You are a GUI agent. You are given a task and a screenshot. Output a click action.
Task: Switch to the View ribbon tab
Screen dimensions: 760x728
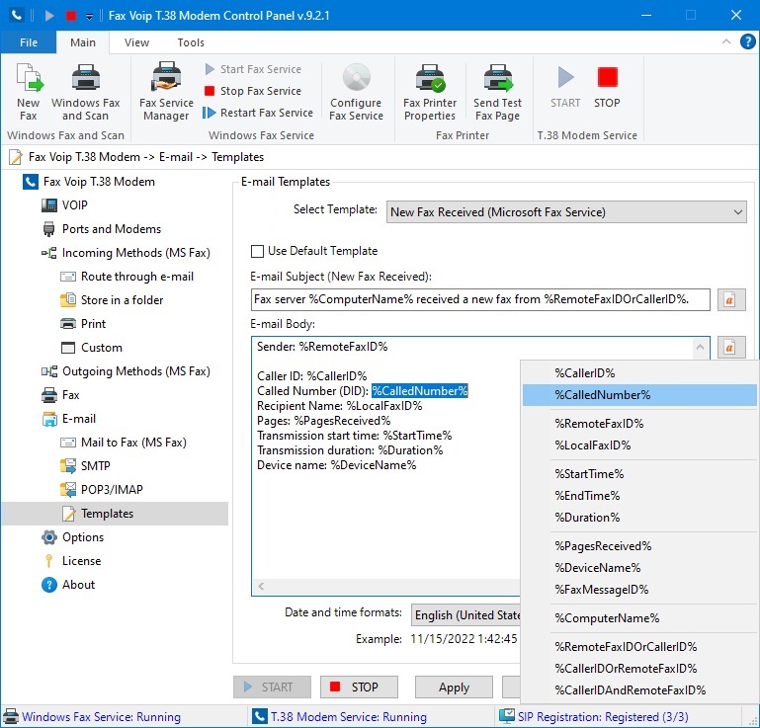(136, 42)
